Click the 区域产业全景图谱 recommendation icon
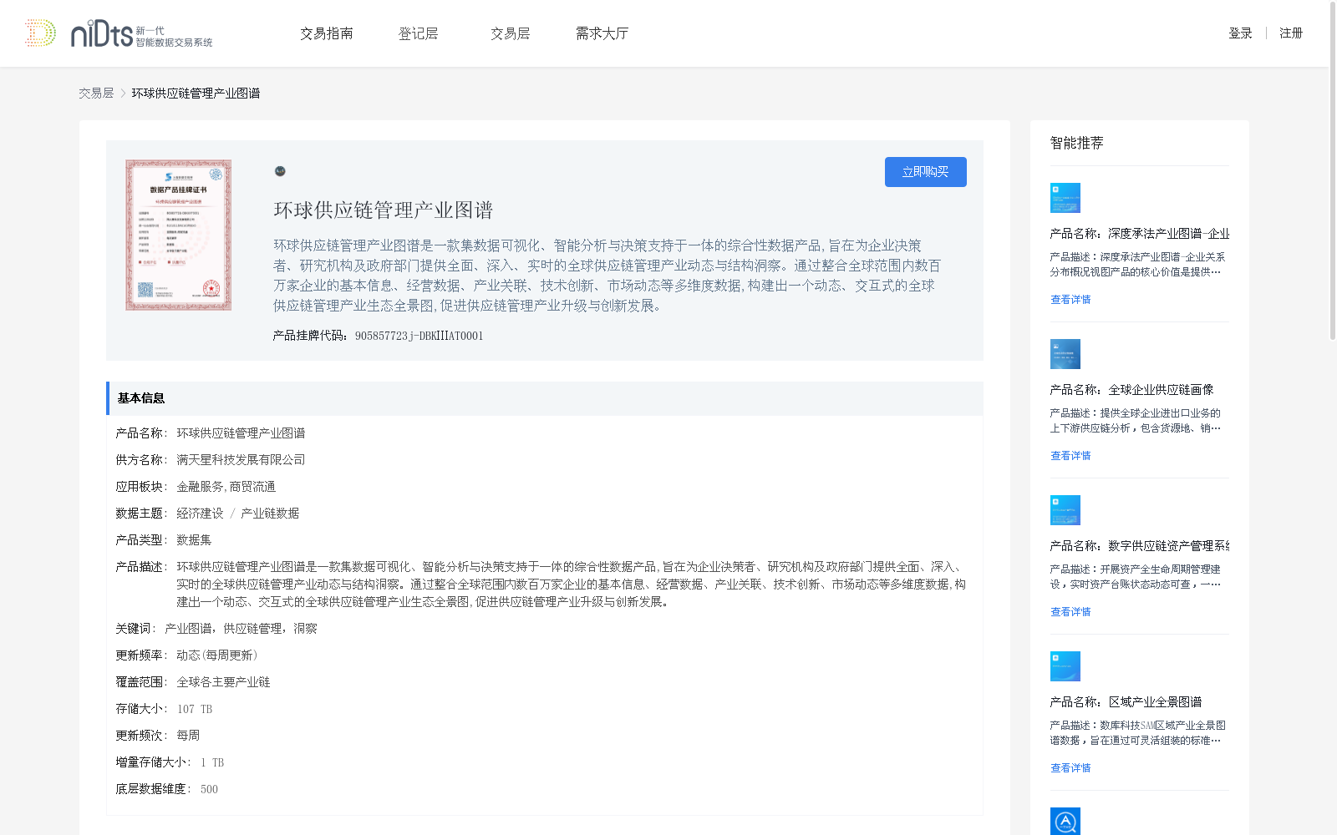This screenshot has height=835, width=1337. 1065,666
